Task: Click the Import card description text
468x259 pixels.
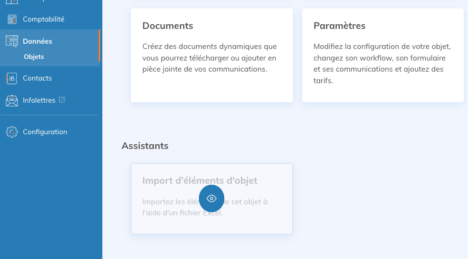Action: [x=205, y=207]
